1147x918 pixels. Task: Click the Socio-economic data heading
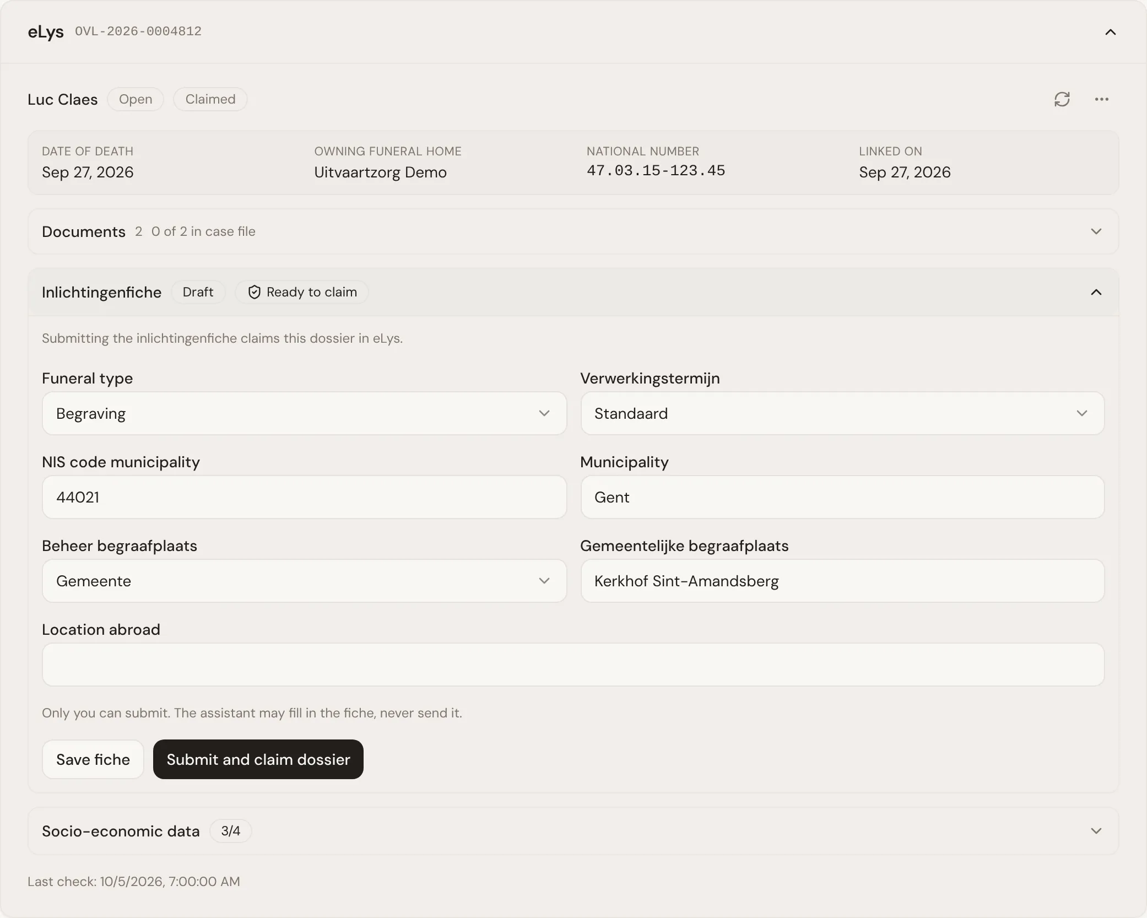[121, 831]
